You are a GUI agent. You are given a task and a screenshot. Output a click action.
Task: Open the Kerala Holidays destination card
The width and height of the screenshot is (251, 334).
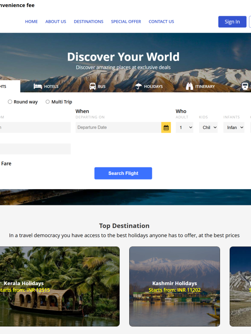tap(59, 286)
